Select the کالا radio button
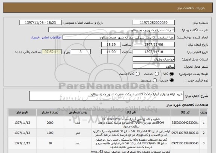 [171, 74]
